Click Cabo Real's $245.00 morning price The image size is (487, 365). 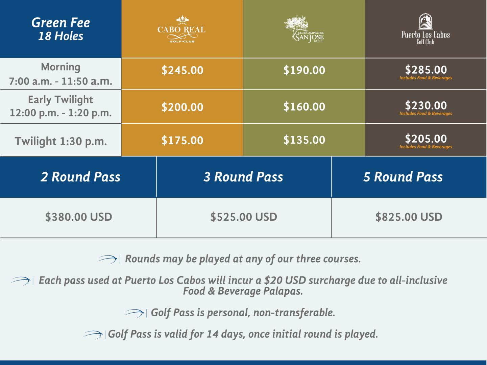[182, 70]
